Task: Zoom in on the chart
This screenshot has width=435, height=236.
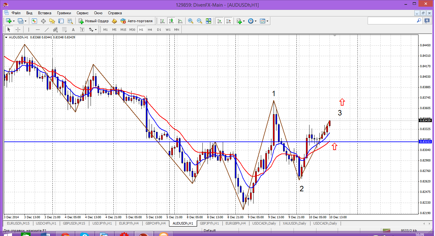Action: coord(191,21)
